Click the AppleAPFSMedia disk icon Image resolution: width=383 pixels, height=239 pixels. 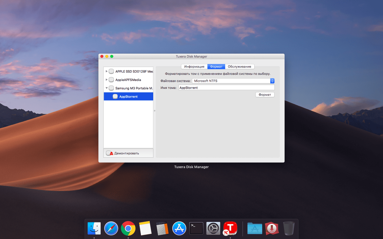pyautogui.click(x=111, y=80)
